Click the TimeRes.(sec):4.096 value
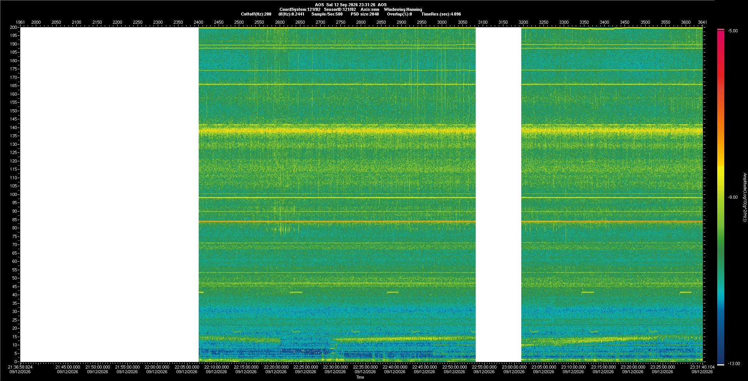This screenshot has height=381, width=748. 441,14
